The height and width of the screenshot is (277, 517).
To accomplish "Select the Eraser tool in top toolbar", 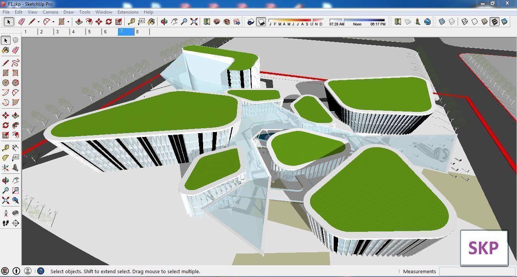I will (x=21, y=22).
